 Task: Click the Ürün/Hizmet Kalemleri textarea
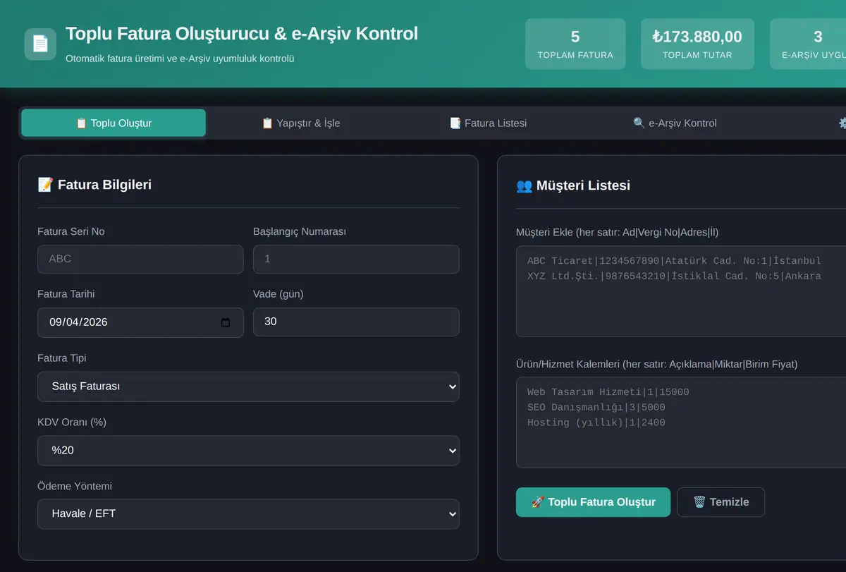(x=681, y=422)
